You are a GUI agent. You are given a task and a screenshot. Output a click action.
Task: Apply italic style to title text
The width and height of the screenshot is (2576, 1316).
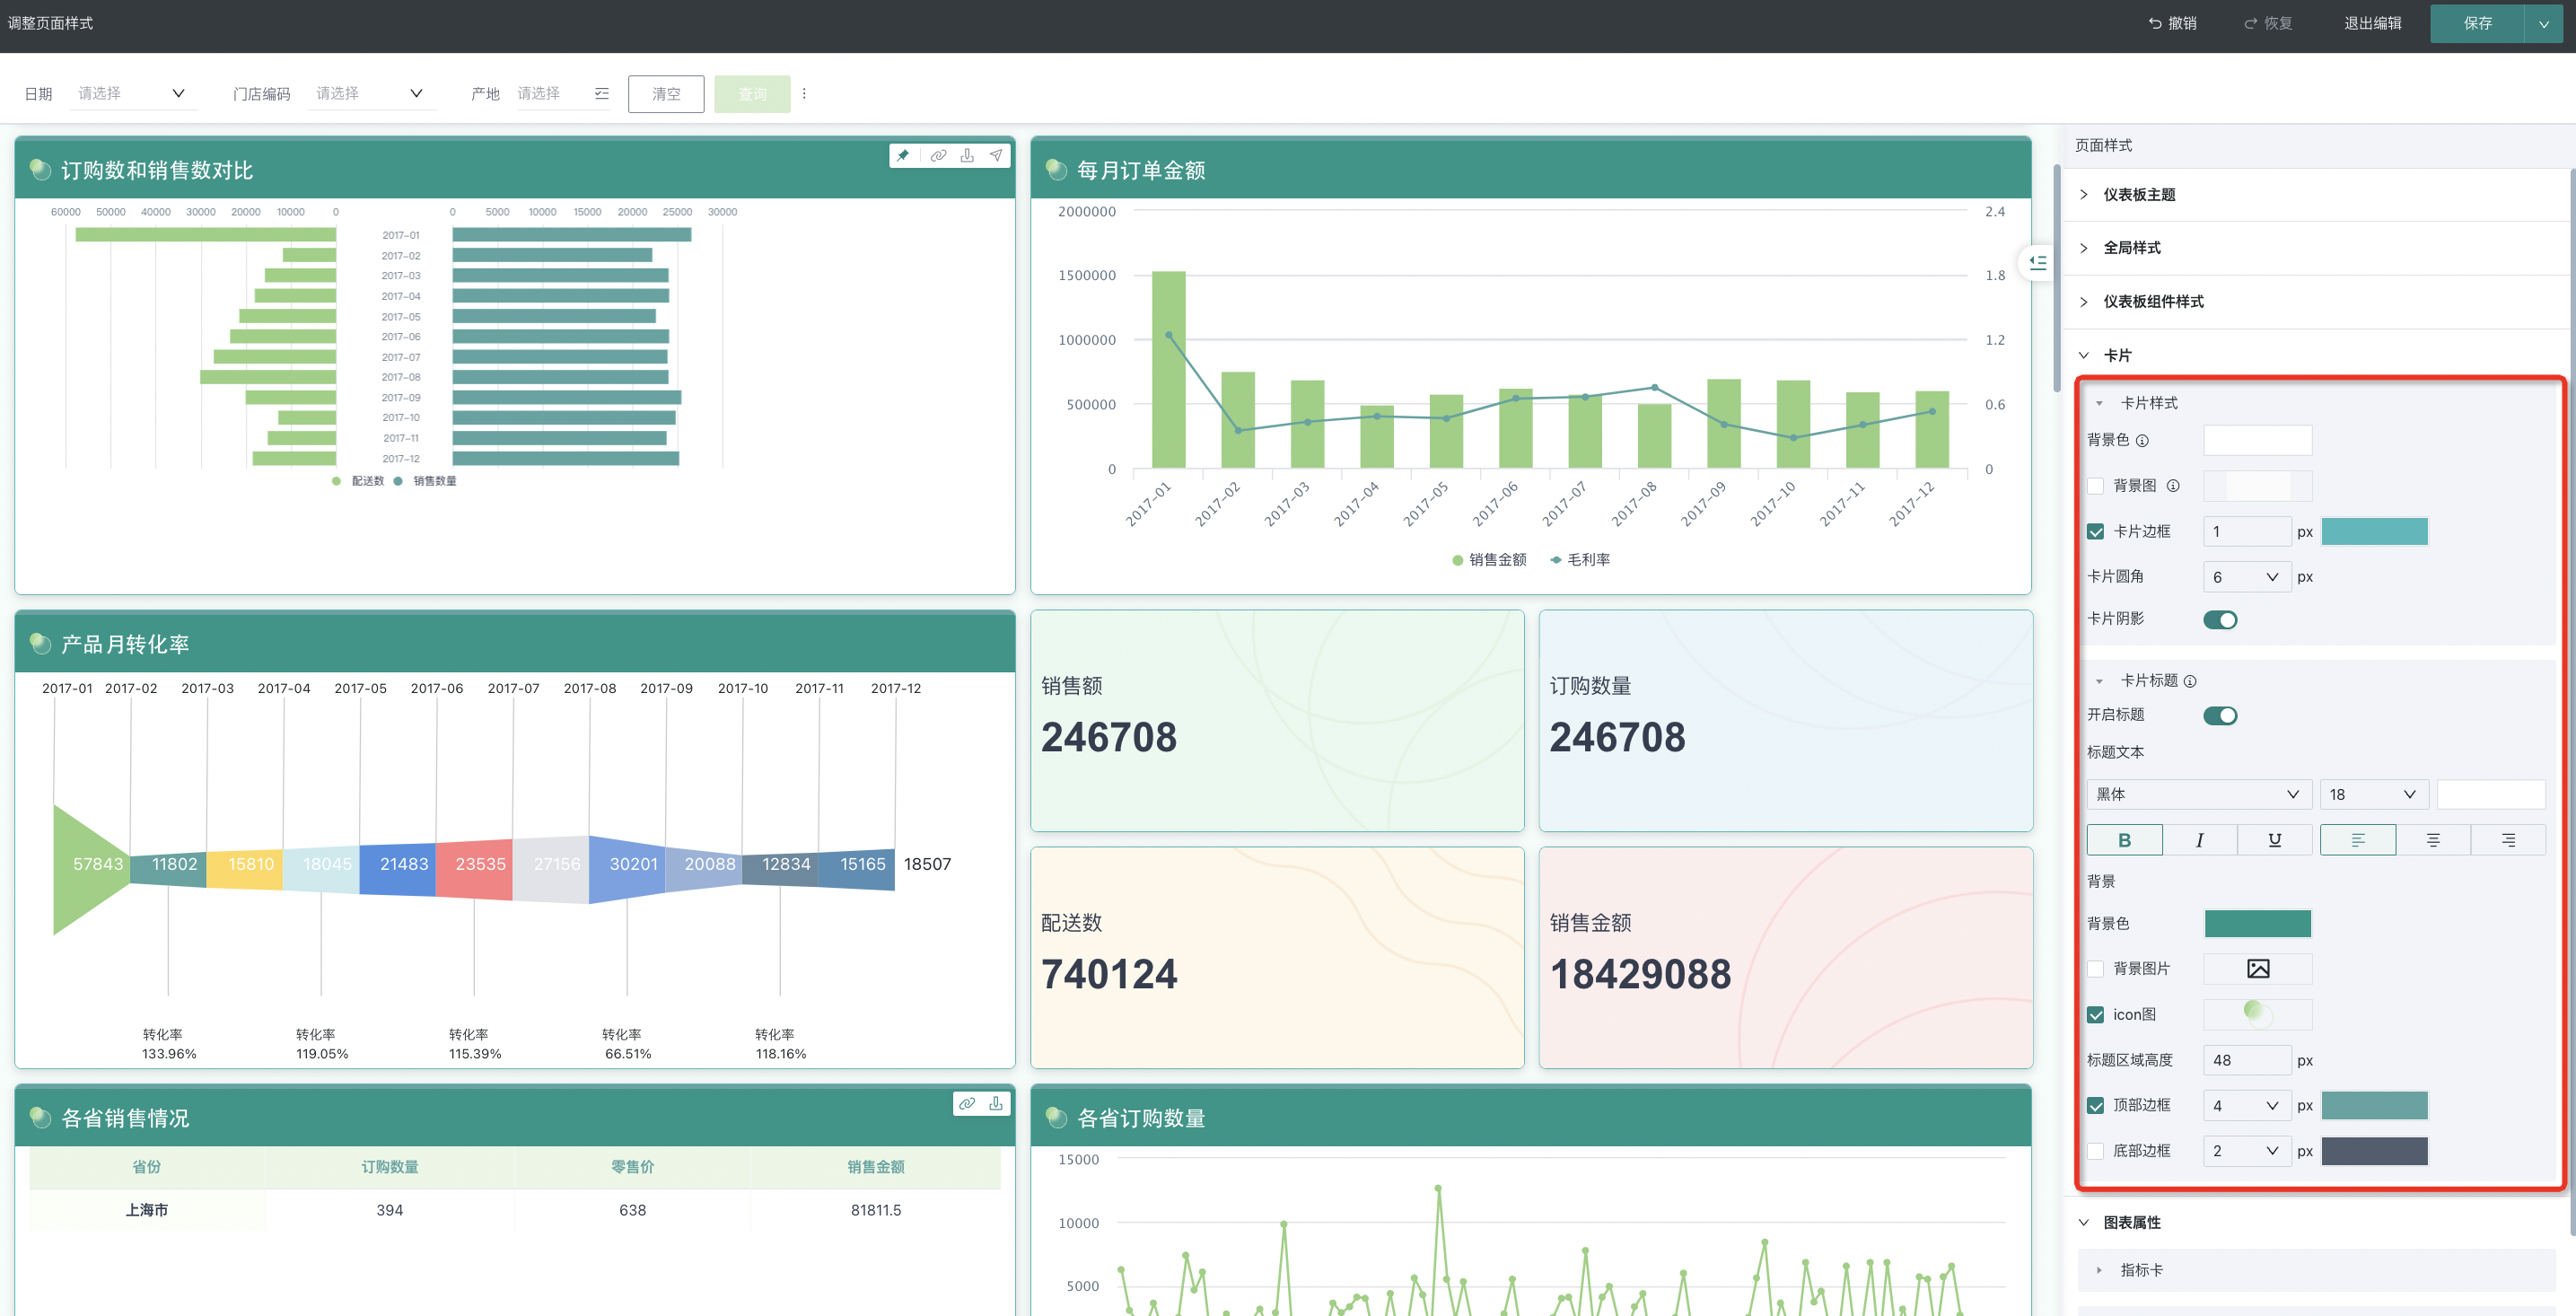(2199, 840)
